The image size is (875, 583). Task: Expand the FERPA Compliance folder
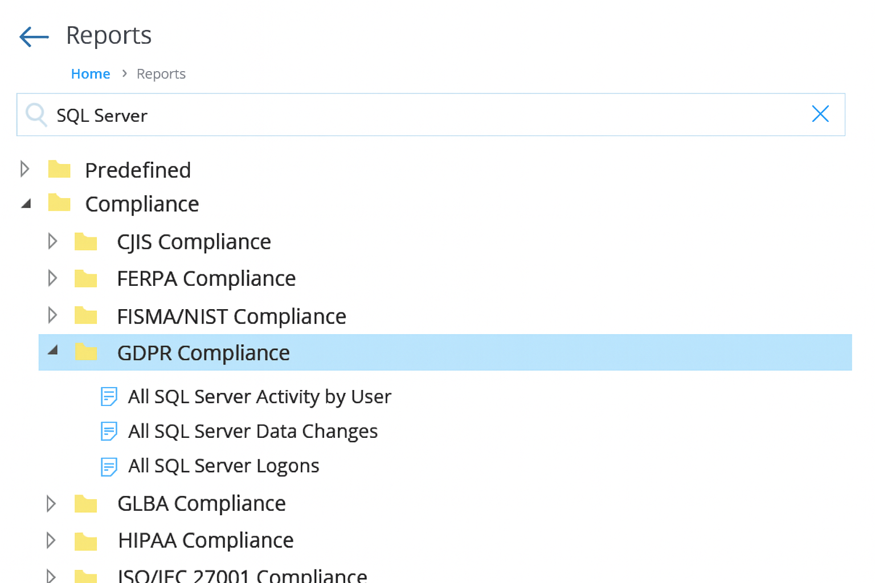point(52,278)
